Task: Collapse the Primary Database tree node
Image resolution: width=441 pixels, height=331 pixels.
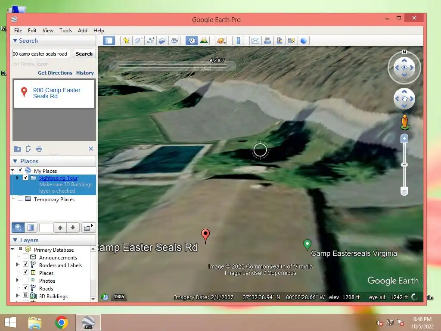Action: pos(12,249)
